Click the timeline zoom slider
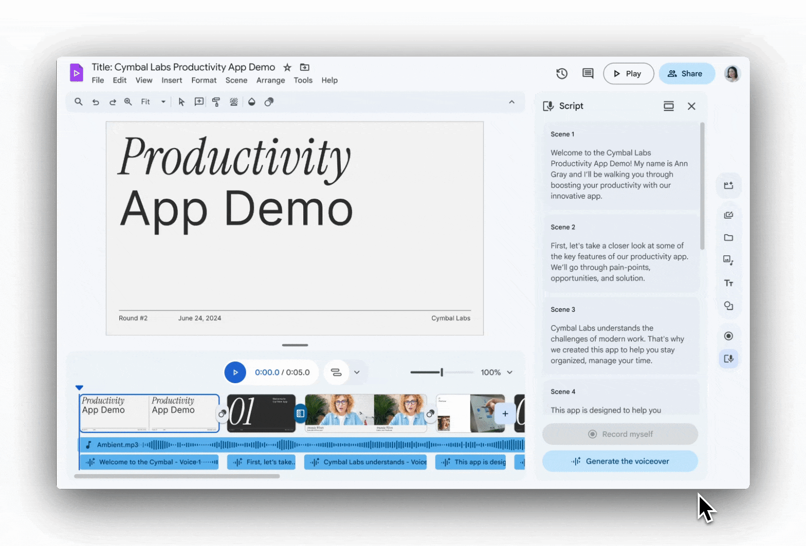Image resolution: width=806 pixels, height=546 pixels. point(441,372)
